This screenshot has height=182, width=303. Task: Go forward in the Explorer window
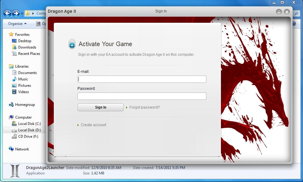16,13
